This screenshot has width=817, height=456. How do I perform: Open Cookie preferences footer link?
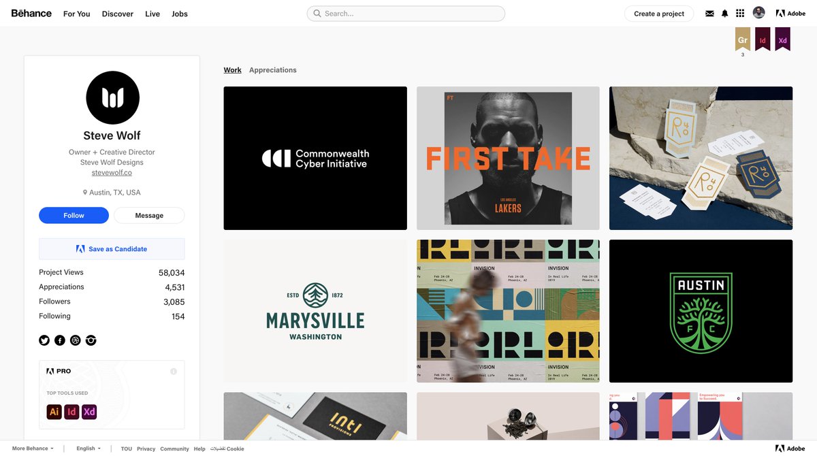coord(227,449)
